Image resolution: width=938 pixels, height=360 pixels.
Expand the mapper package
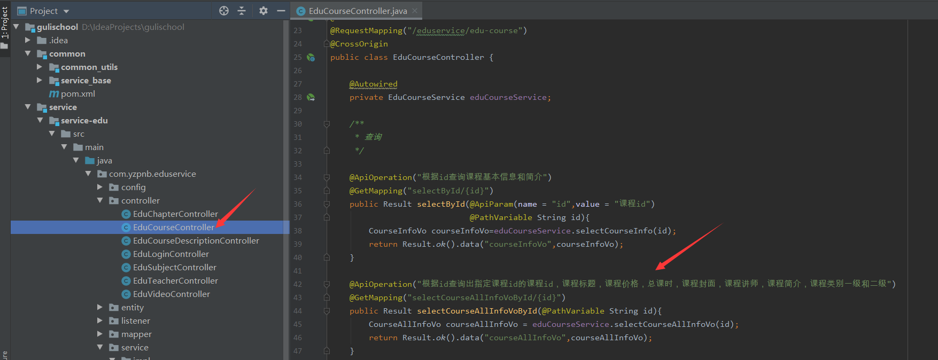100,334
